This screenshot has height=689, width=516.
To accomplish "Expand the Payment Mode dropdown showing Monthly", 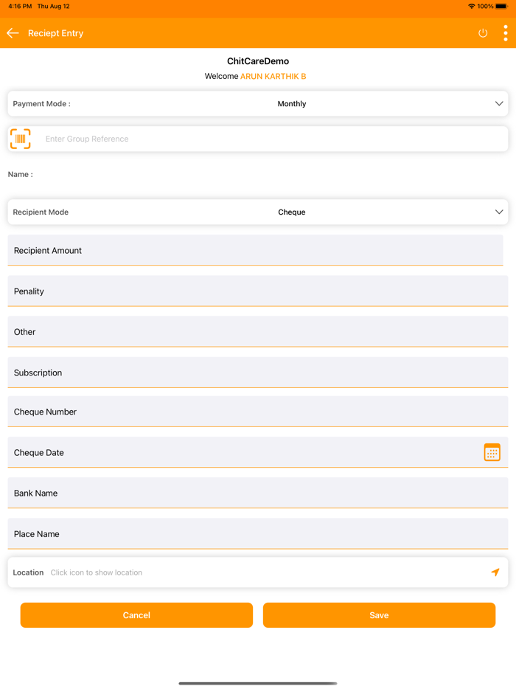I will click(x=292, y=103).
